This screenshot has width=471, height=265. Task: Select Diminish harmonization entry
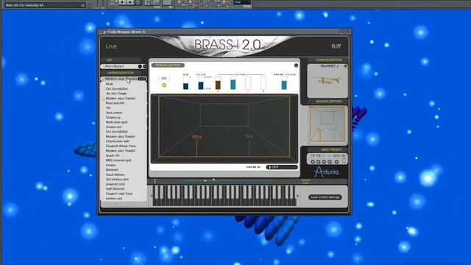pyautogui.click(x=112, y=170)
